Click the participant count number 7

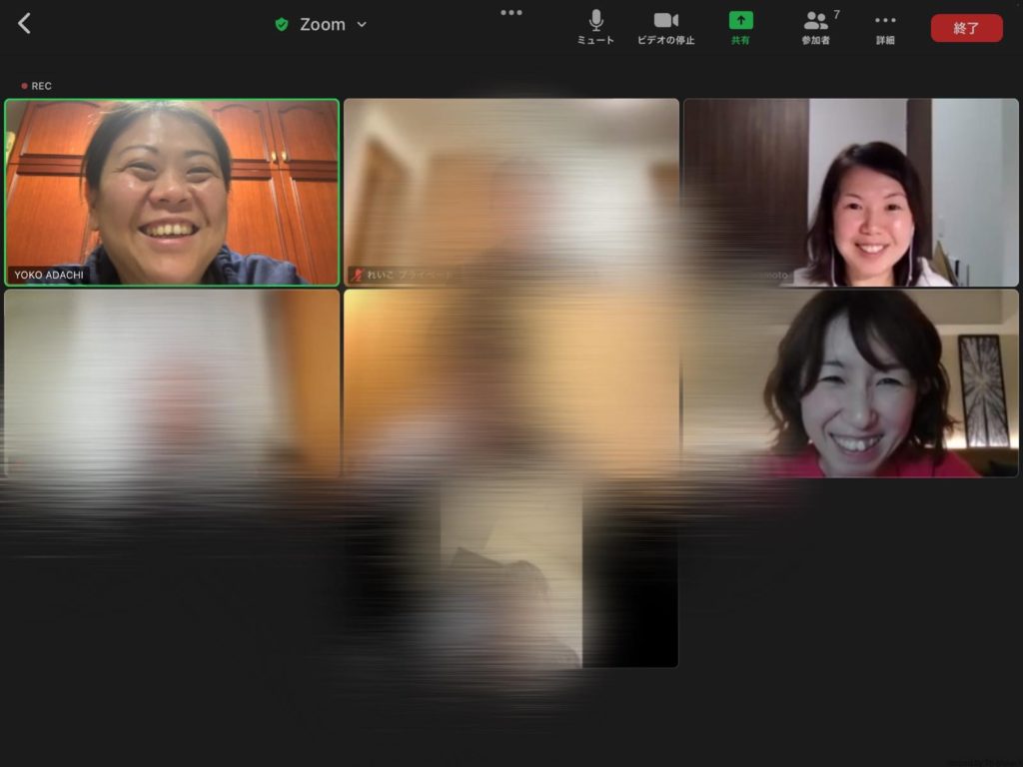836,14
